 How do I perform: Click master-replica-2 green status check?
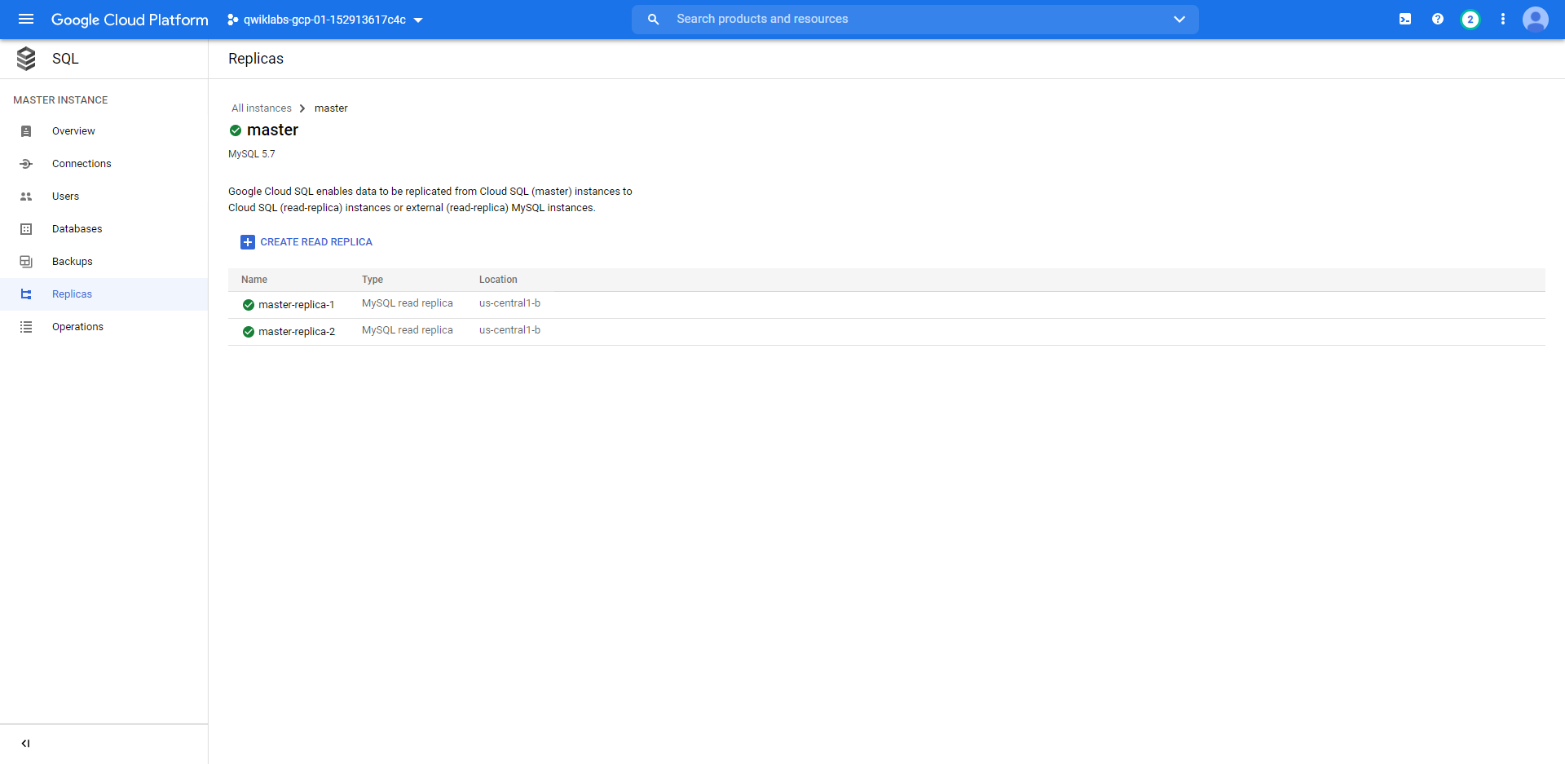[249, 332]
